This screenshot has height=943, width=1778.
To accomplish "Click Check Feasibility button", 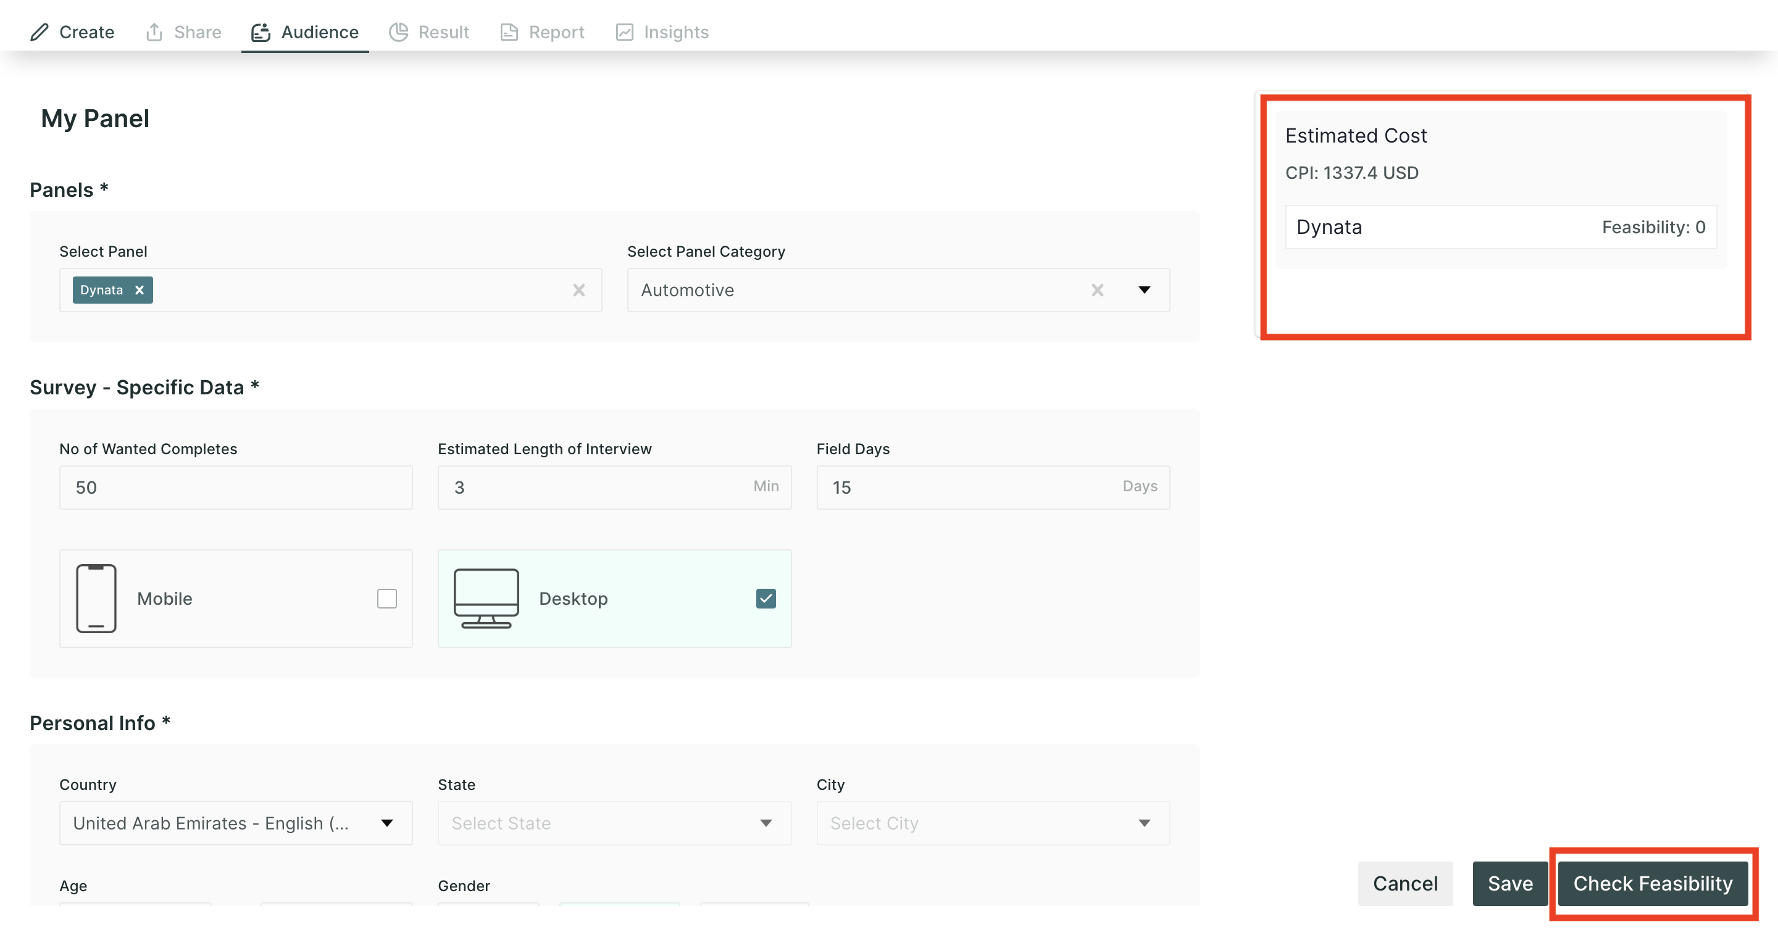I will (1653, 883).
